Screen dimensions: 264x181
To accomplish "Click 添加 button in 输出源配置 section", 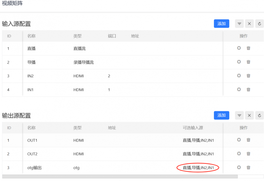I will point(221,115).
